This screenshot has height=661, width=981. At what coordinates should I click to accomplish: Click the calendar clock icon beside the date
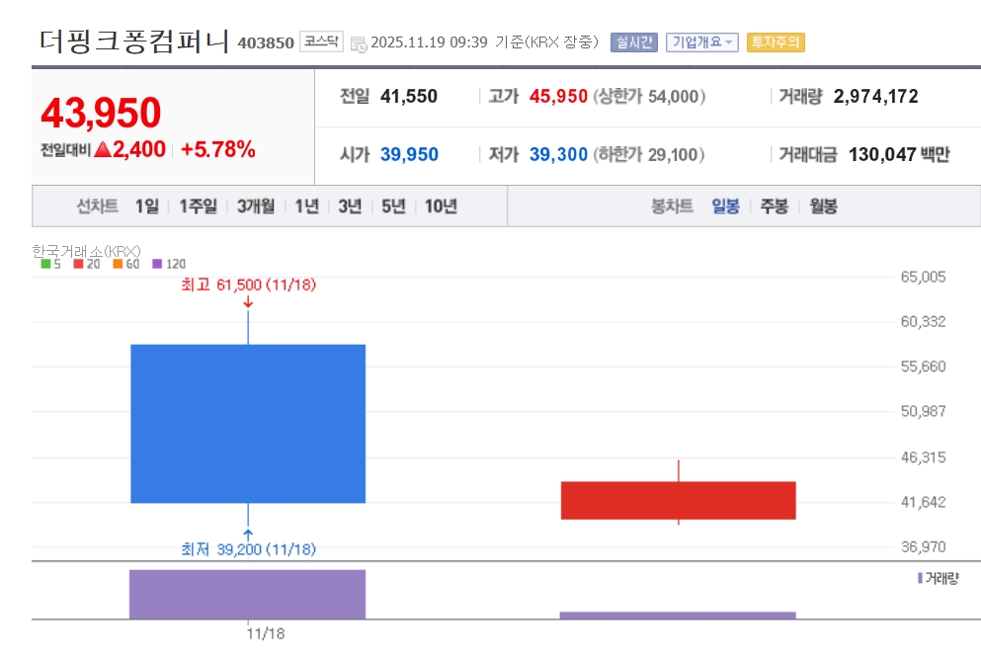pos(359,43)
